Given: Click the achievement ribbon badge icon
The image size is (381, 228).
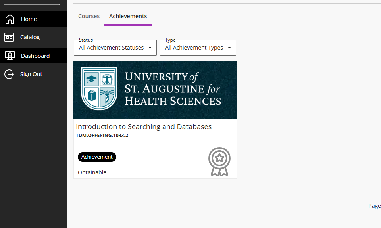Looking at the screenshot, I should 219,161.
